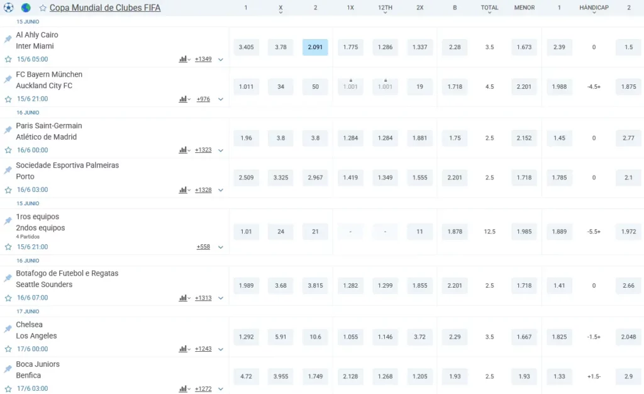Image resolution: width=644 pixels, height=394 pixels.
Task: Expand the Bayern München match row
Action: (x=221, y=99)
